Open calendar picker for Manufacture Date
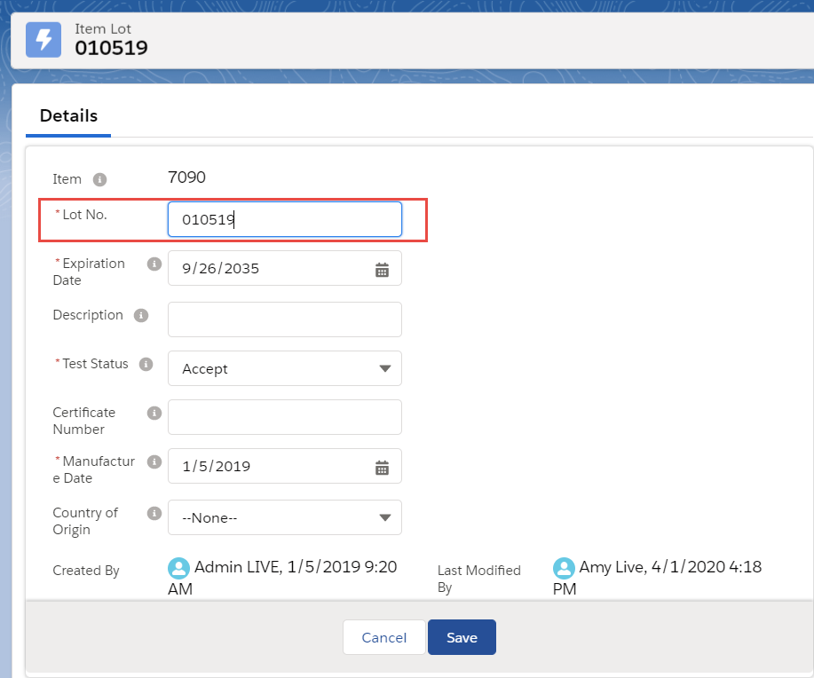This screenshot has height=678, width=814. tap(382, 467)
